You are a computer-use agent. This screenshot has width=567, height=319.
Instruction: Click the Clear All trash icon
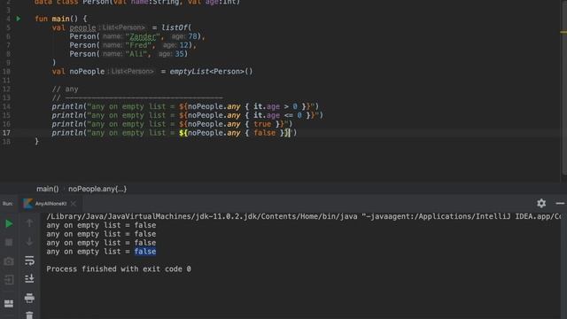pos(29,315)
